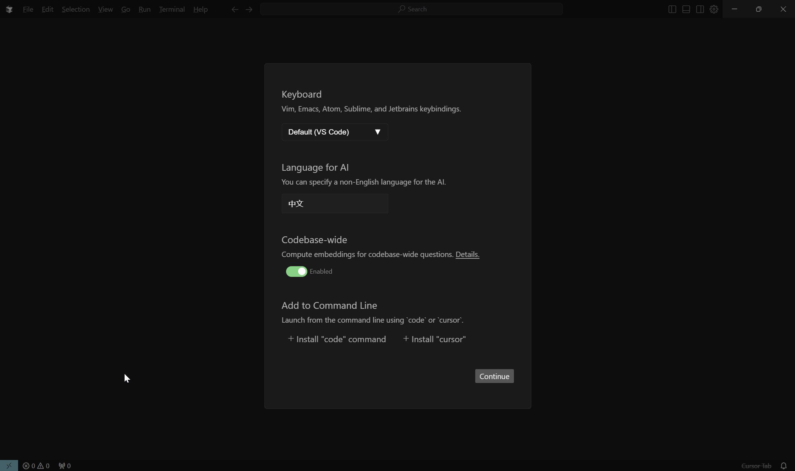
Task: Open the Edit menu
Action: click(47, 9)
